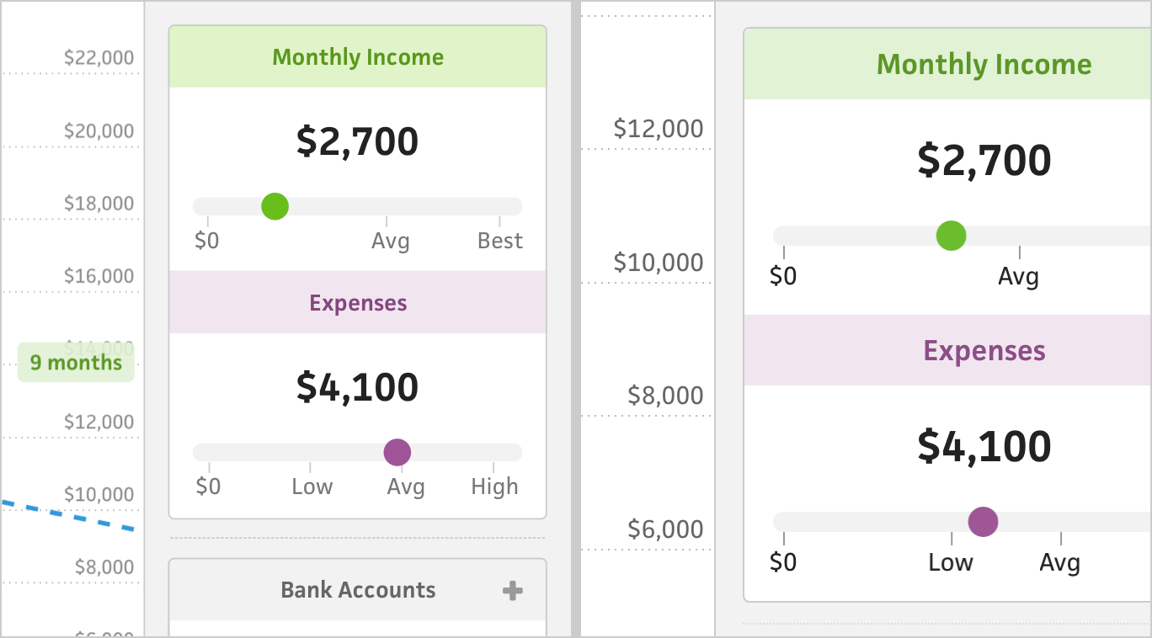The width and height of the screenshot is (1152, 638).
Task: Click green income slider handle in left panel
Action: [x=275, y=206]
